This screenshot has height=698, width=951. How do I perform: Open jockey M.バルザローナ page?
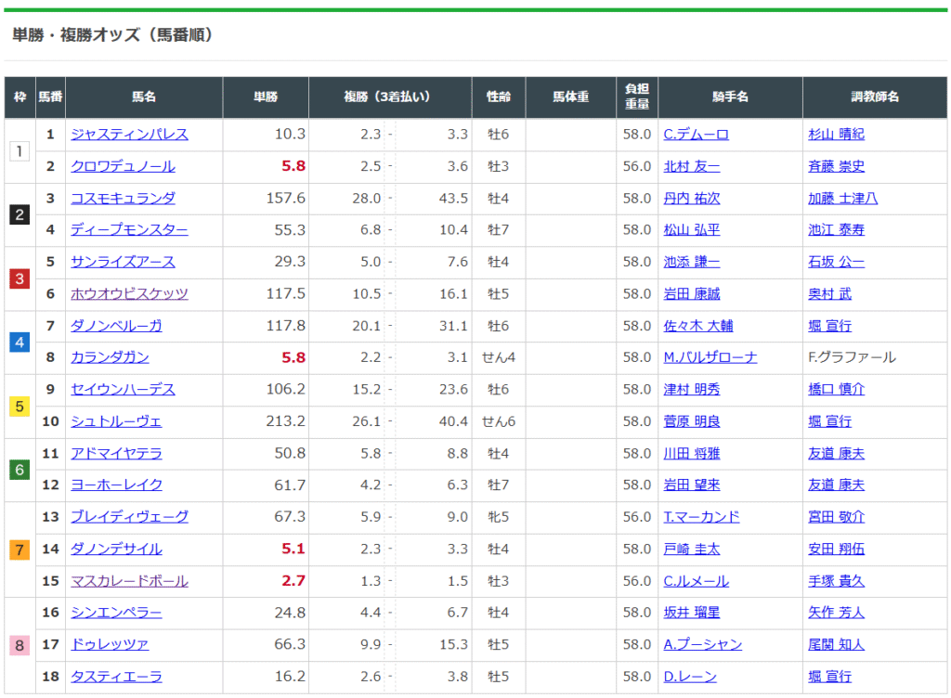710,357
